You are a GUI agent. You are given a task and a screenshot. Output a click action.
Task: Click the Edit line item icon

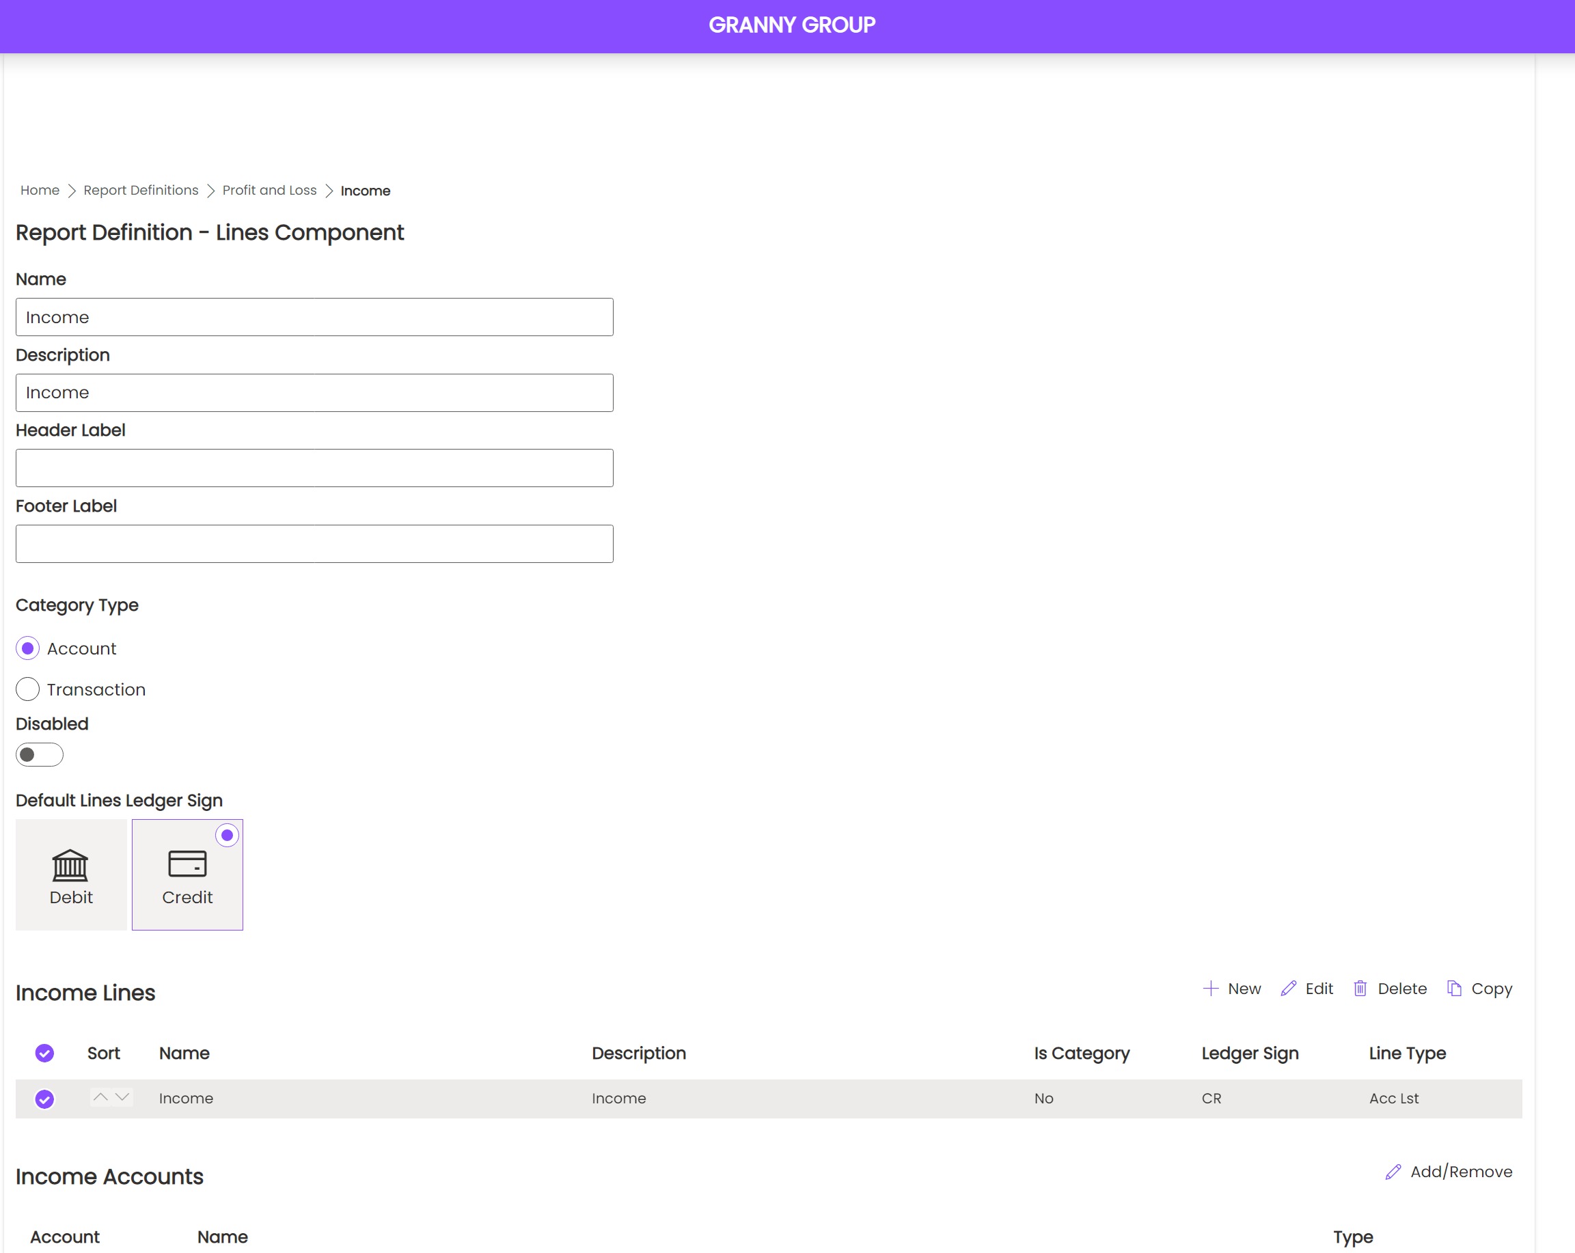(x=1287, y=989)
